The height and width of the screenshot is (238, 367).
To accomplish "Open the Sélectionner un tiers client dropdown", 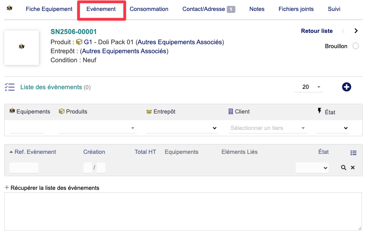I will tap(268, 128).
